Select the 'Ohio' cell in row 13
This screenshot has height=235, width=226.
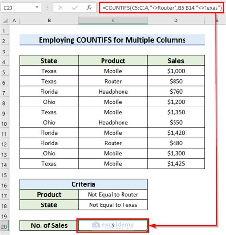click(x=49, y=153)
